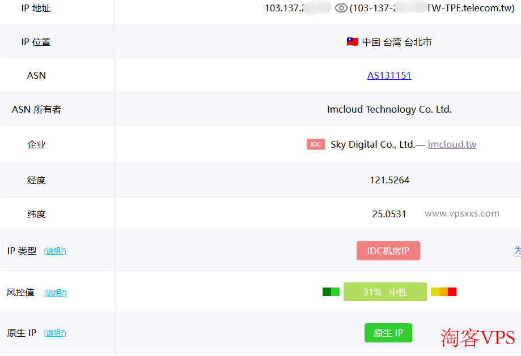Open the 说明 link beside IP 类型
The height and width of the screenshot is (356, 521).
point(55,251)
